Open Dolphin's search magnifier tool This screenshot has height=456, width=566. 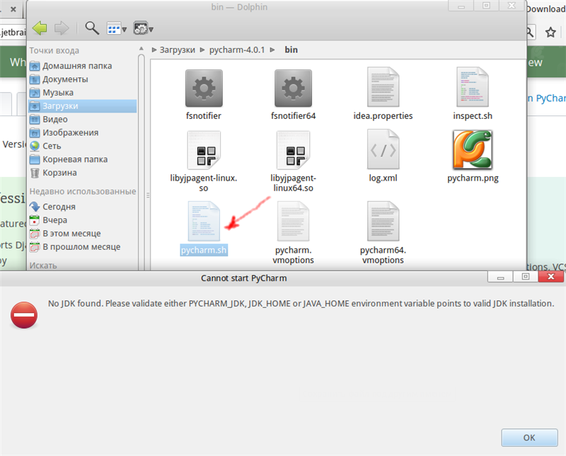point(92,28)
